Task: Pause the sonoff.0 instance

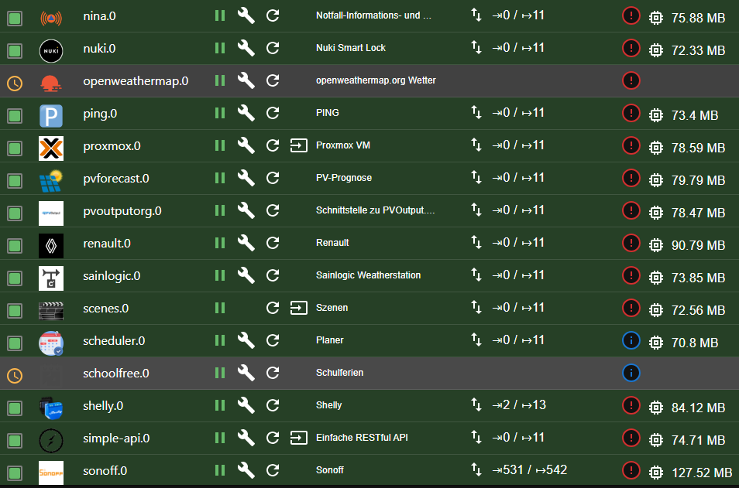Action: pos(220,470)
